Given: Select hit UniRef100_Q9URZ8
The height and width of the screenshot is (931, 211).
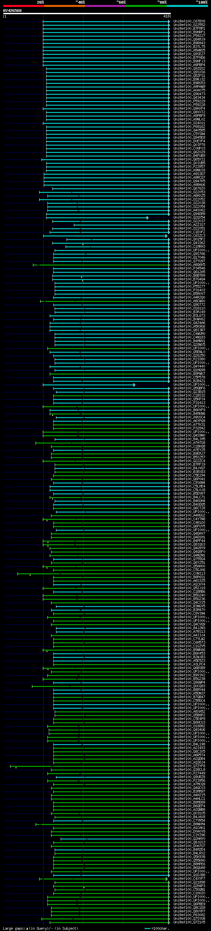Looking at the screenshot, I should [x=189, y=777].
